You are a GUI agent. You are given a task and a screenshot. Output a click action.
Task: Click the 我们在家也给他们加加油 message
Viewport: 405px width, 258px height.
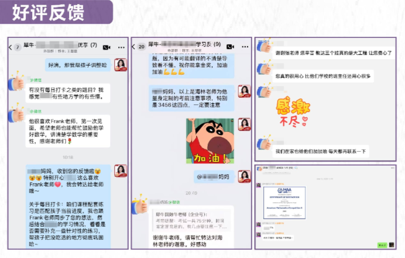321,151
